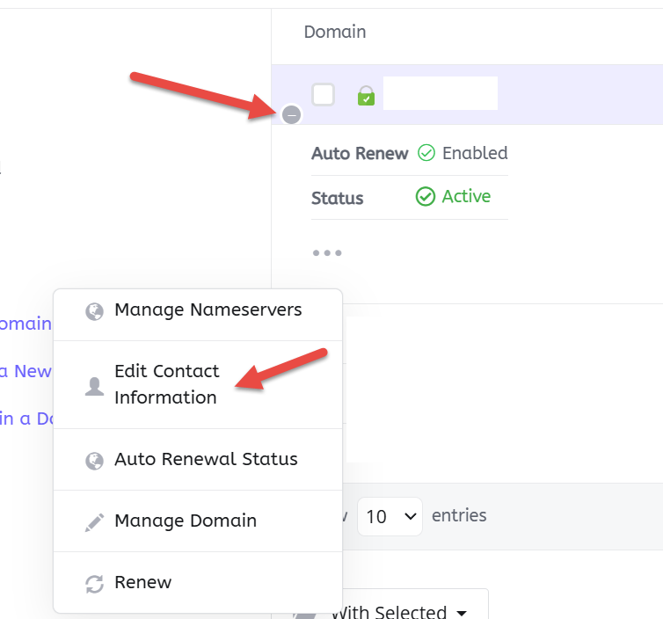Image resolution: width=663 pixels, height=619 pixels.
Task: Click the green Active status text
Action: pos(466,197)
